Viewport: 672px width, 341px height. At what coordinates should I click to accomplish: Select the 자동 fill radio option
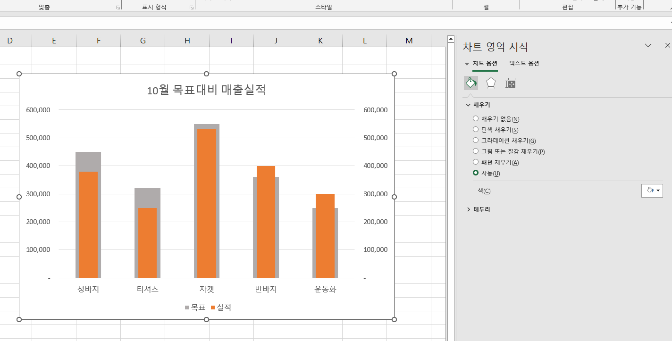point(476,173)
